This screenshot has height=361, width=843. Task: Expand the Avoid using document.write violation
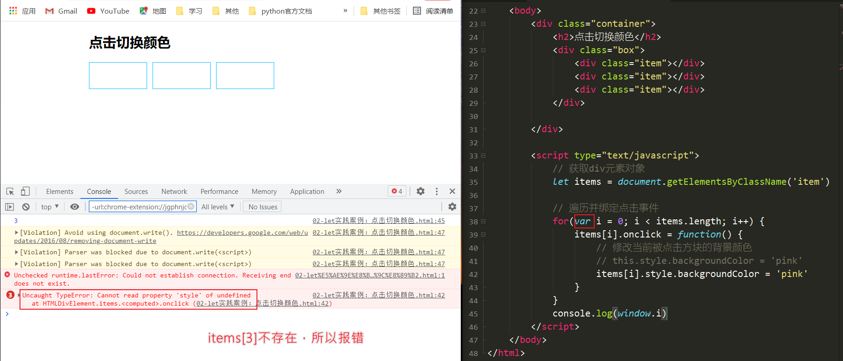16,232
